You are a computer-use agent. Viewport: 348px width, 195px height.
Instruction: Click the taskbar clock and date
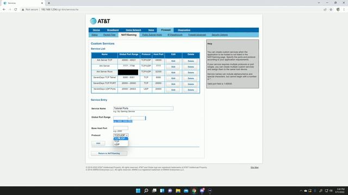click(x=340, y=191)
